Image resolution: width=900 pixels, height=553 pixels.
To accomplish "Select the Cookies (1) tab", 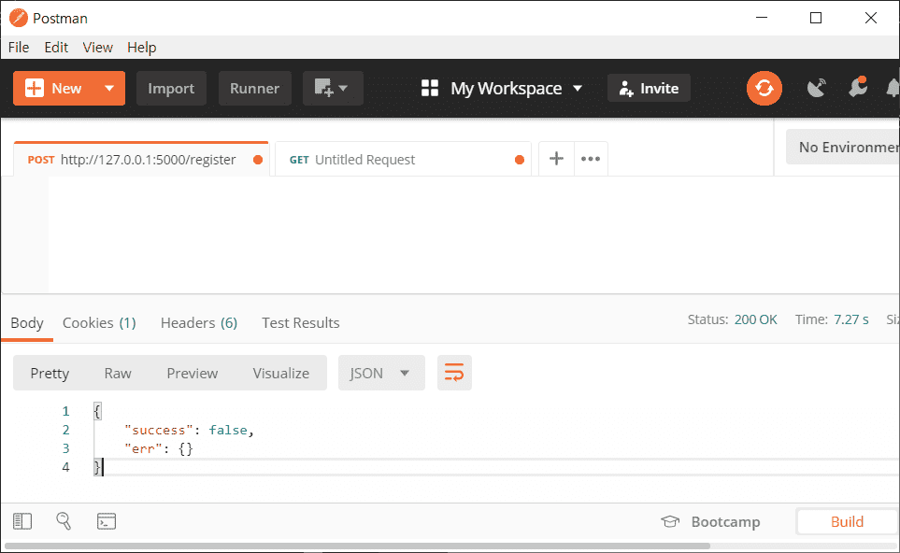I will [99, 323].
